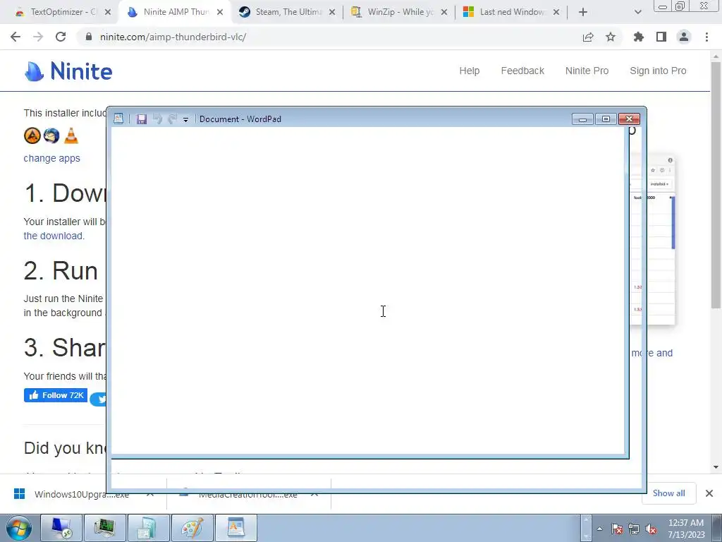This screenshot has height=542, width=722.
Task: Click the Undo icon in WordPad
Action: (157, 119)
